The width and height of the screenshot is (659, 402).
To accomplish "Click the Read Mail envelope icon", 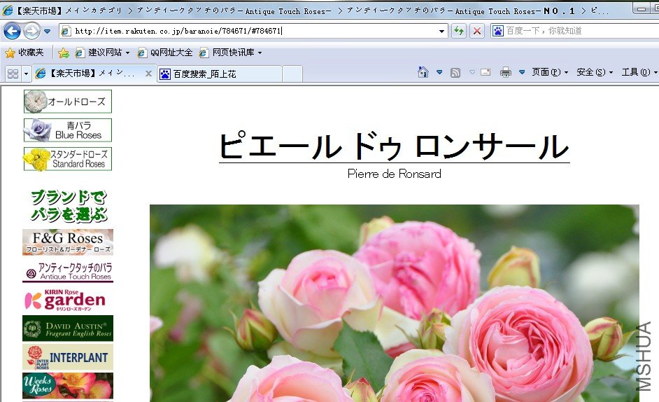I will pos(486,72).
